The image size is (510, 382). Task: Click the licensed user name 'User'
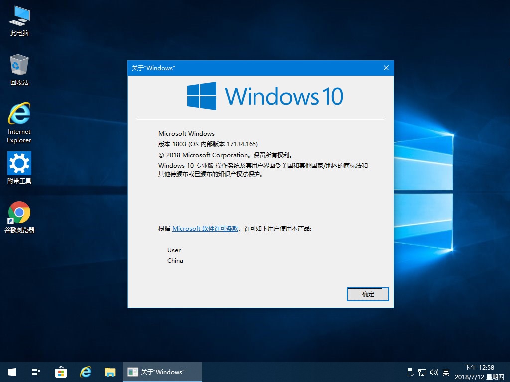click(174, 250)
